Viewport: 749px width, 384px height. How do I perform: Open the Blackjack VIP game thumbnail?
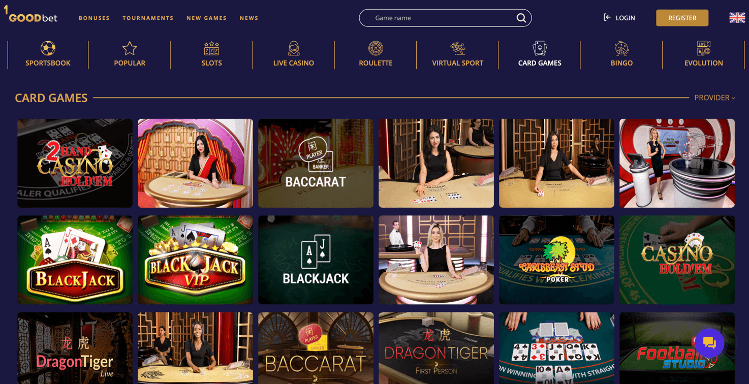195,260
